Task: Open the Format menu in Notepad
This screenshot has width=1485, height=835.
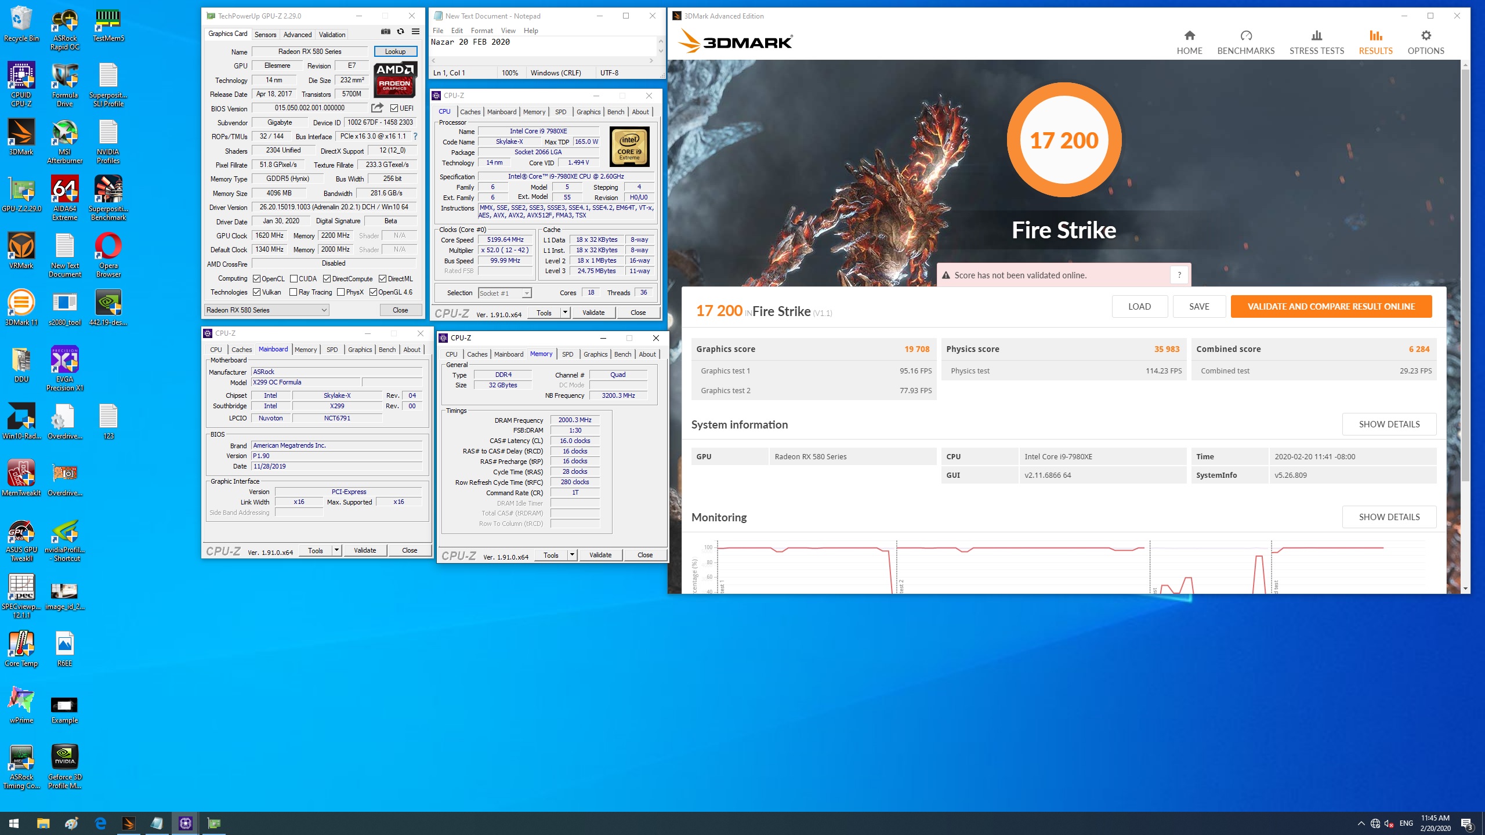Action: 481,31
